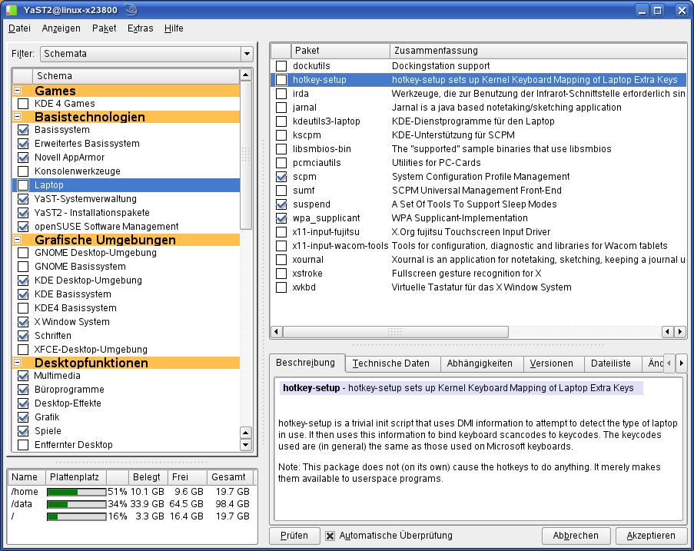Click the title bar swirl icon beside YaST2@linux-x23800
This screenshot has height=551, width=694.
pos(131,9)
